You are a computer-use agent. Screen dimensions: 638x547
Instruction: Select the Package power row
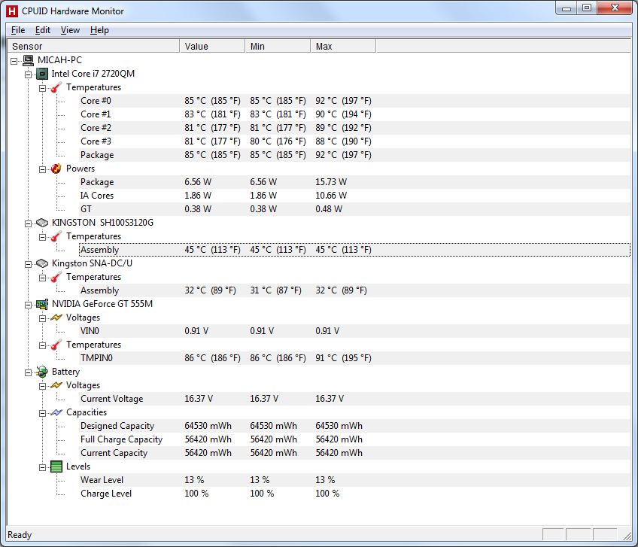[x=354, y=182]
